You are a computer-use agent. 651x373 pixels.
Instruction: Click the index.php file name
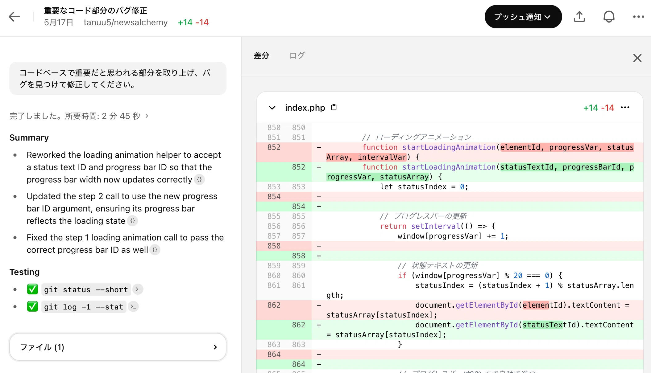tap(305, 108)
